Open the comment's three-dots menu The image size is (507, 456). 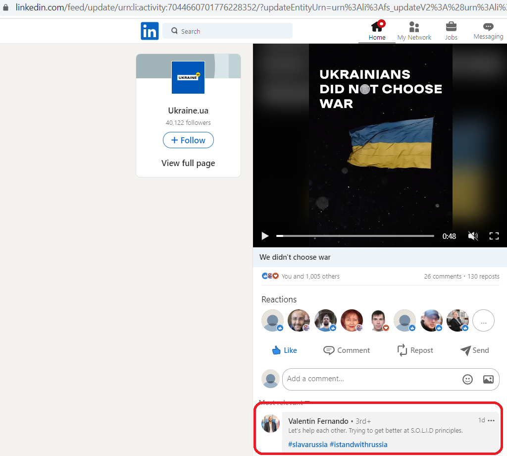click(x=491, y=420)
